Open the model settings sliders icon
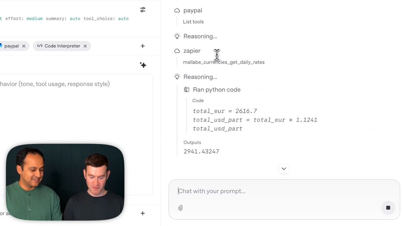Viewport: 403px width, 226px height. pos(143,10)
